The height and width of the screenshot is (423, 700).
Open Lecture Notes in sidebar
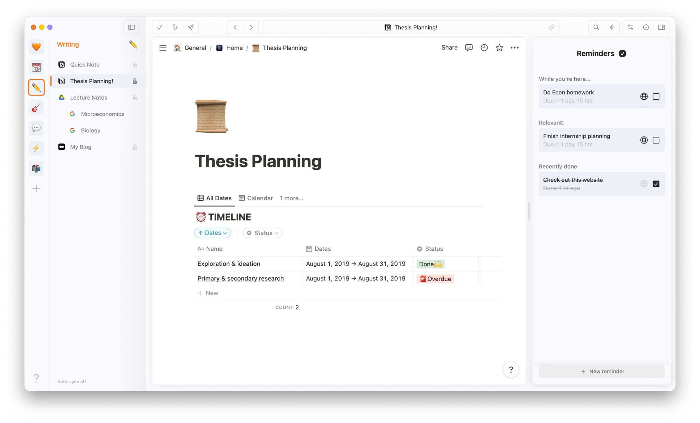(x=89, y=98)
